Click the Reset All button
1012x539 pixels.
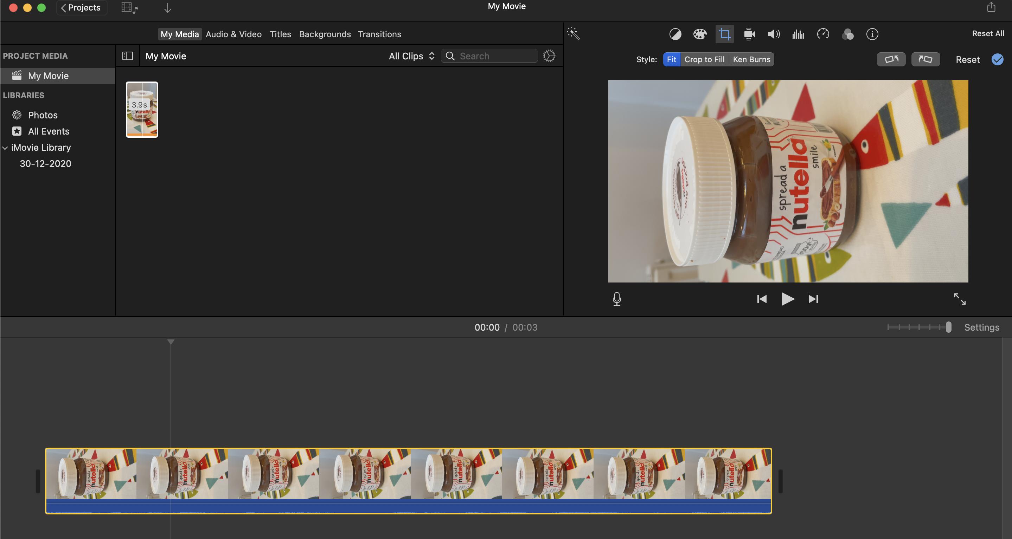(x=988, y=33)
